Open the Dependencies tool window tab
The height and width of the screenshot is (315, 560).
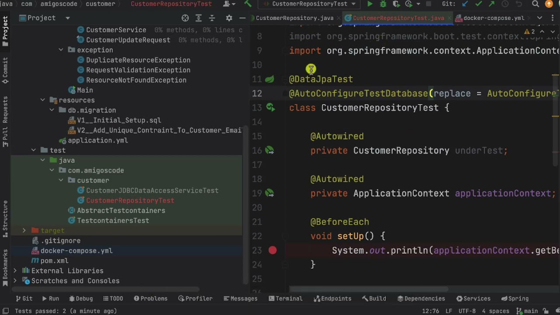click(421, 298)
